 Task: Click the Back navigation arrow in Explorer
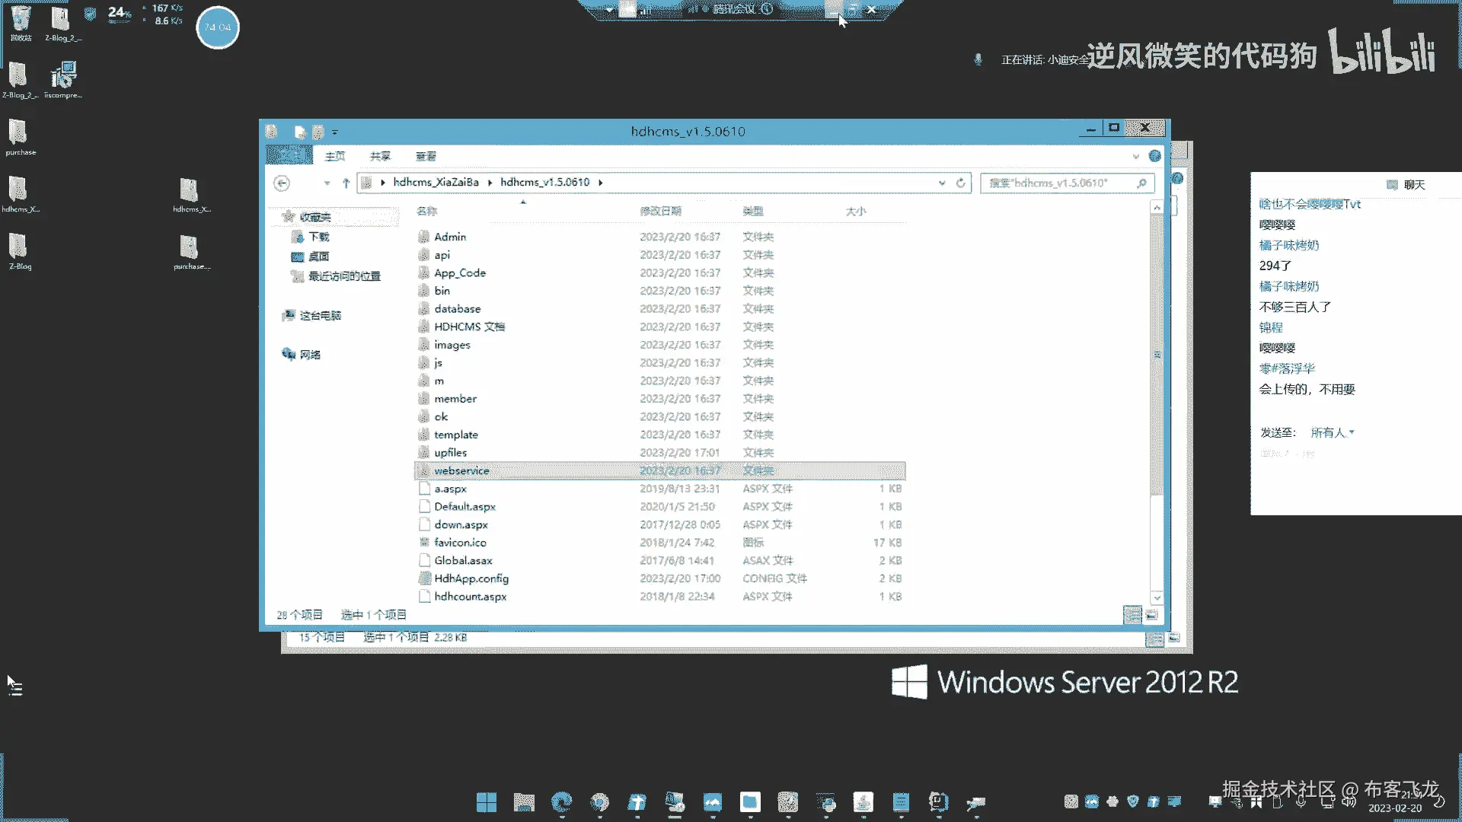click(x=282, y=183)
